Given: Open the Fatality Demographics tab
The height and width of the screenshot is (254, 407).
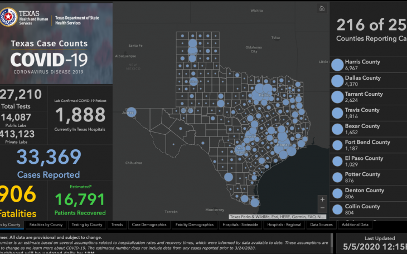Looking at the screenshot, I should 194,225.
